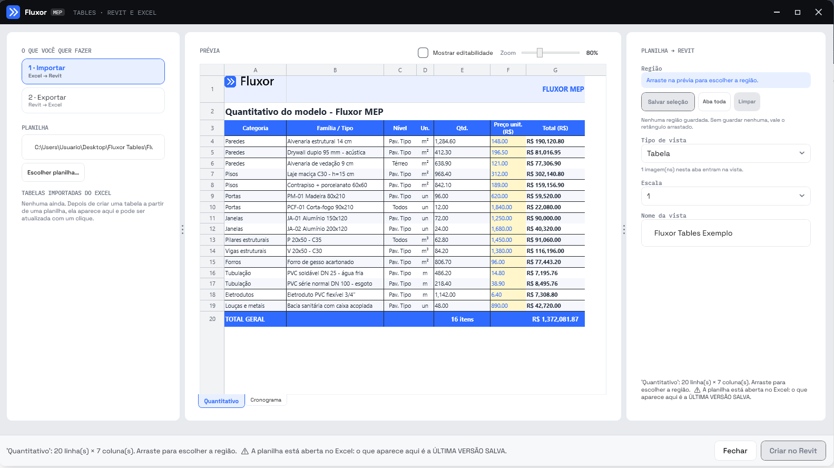
Task: Click the TOTAL GERAL cell
Action: (256, 319)
